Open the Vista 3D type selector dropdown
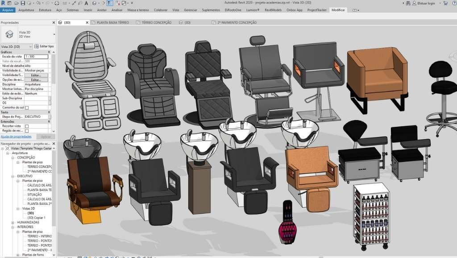 (x=30, y=46)
